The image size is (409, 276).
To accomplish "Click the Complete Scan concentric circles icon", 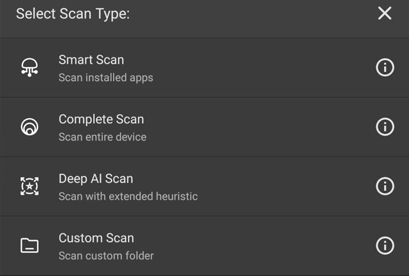I will (30, 127).
